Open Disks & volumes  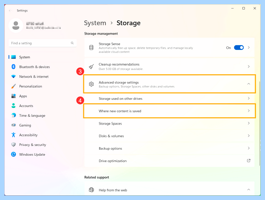click(169, 136)
